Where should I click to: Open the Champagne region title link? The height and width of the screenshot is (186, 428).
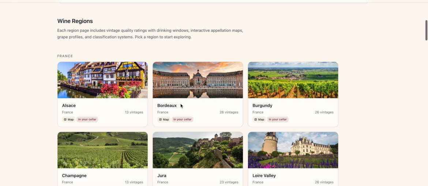click(x=74, y=175)
